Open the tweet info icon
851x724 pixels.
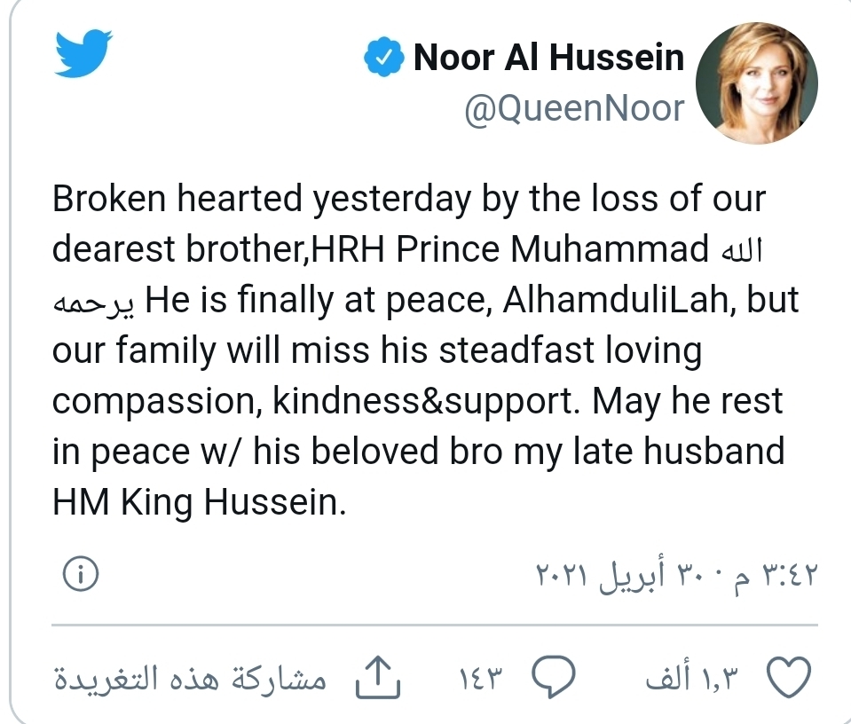80,575
